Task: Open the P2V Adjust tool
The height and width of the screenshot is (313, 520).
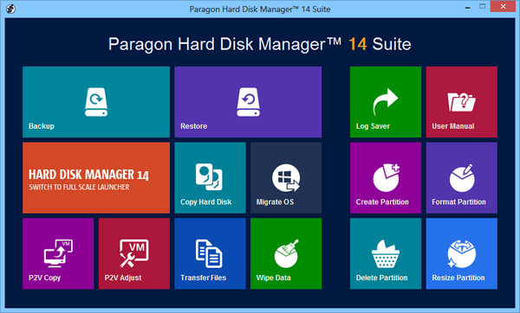Action: 134,253
